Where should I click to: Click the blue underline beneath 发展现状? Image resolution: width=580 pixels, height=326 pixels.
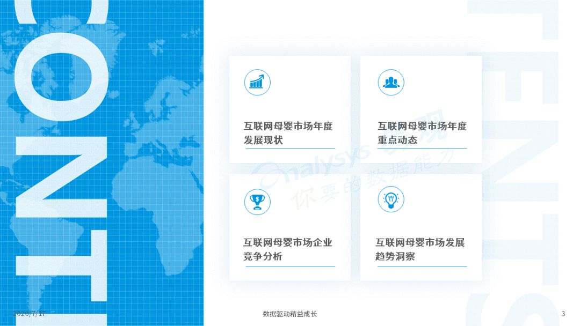(290, 149)
